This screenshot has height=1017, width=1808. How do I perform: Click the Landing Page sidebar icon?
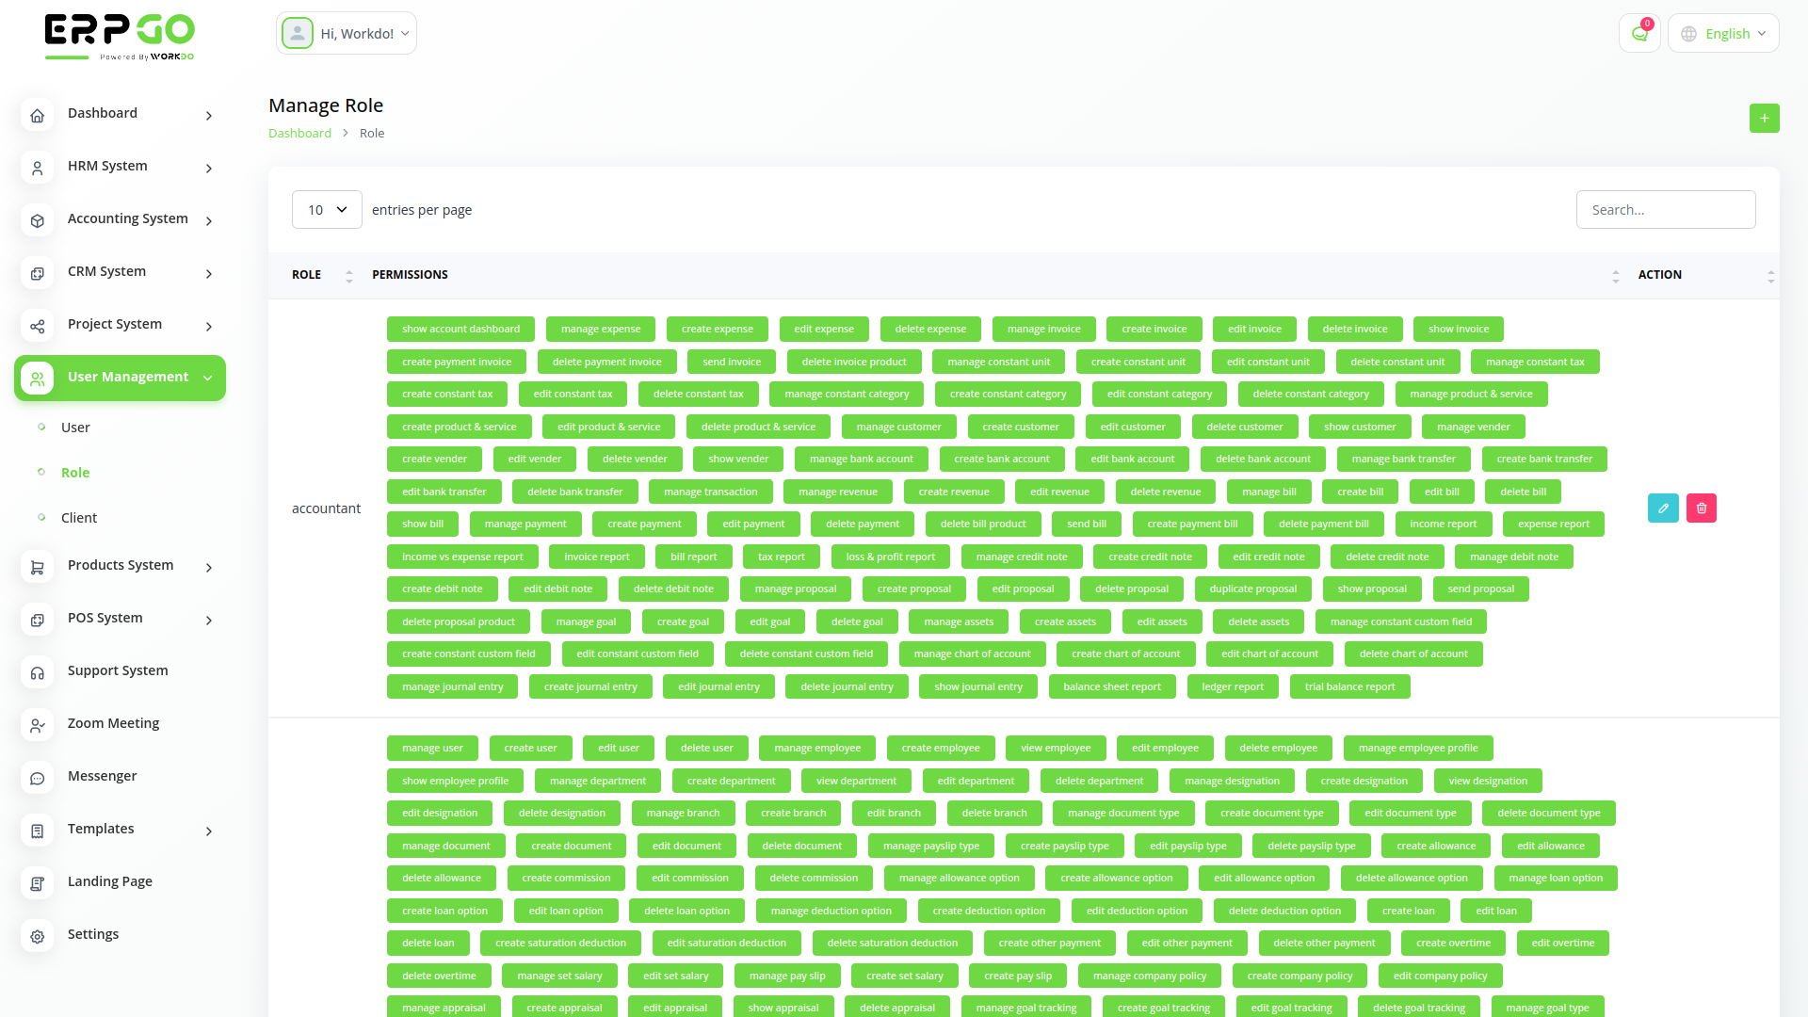(x=38, y=883)
